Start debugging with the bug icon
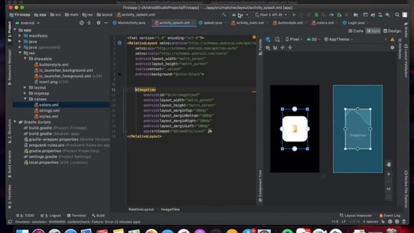Screen dimensions: 414x233 click(x=316, y=15)
